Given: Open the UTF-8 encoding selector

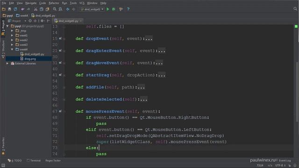Looking at the screenshot, I should click(x=280, y=165).
